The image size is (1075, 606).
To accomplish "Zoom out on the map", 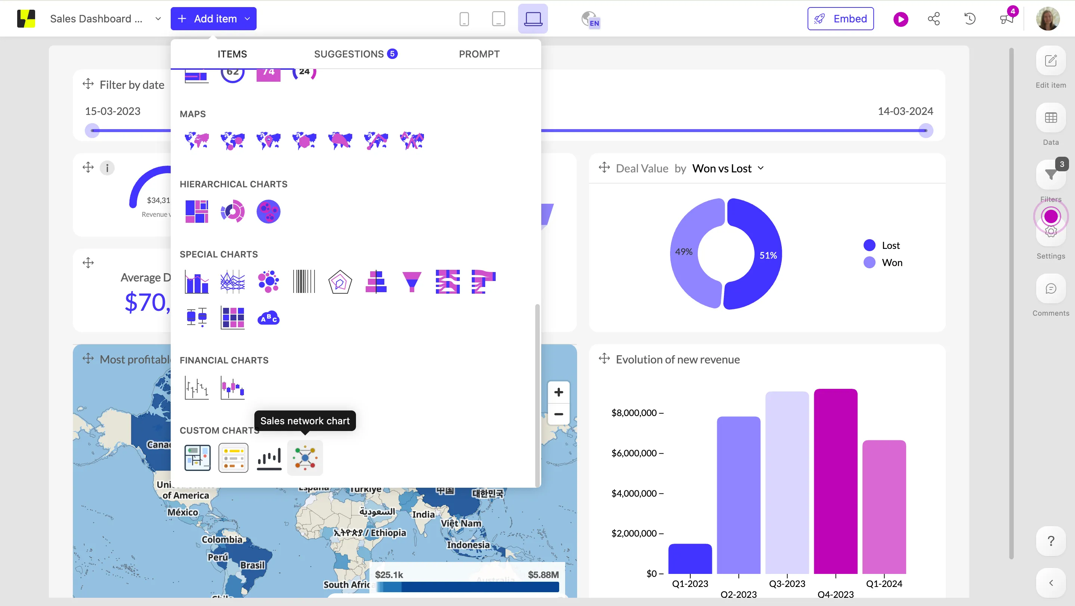I will tap(558, 414).
